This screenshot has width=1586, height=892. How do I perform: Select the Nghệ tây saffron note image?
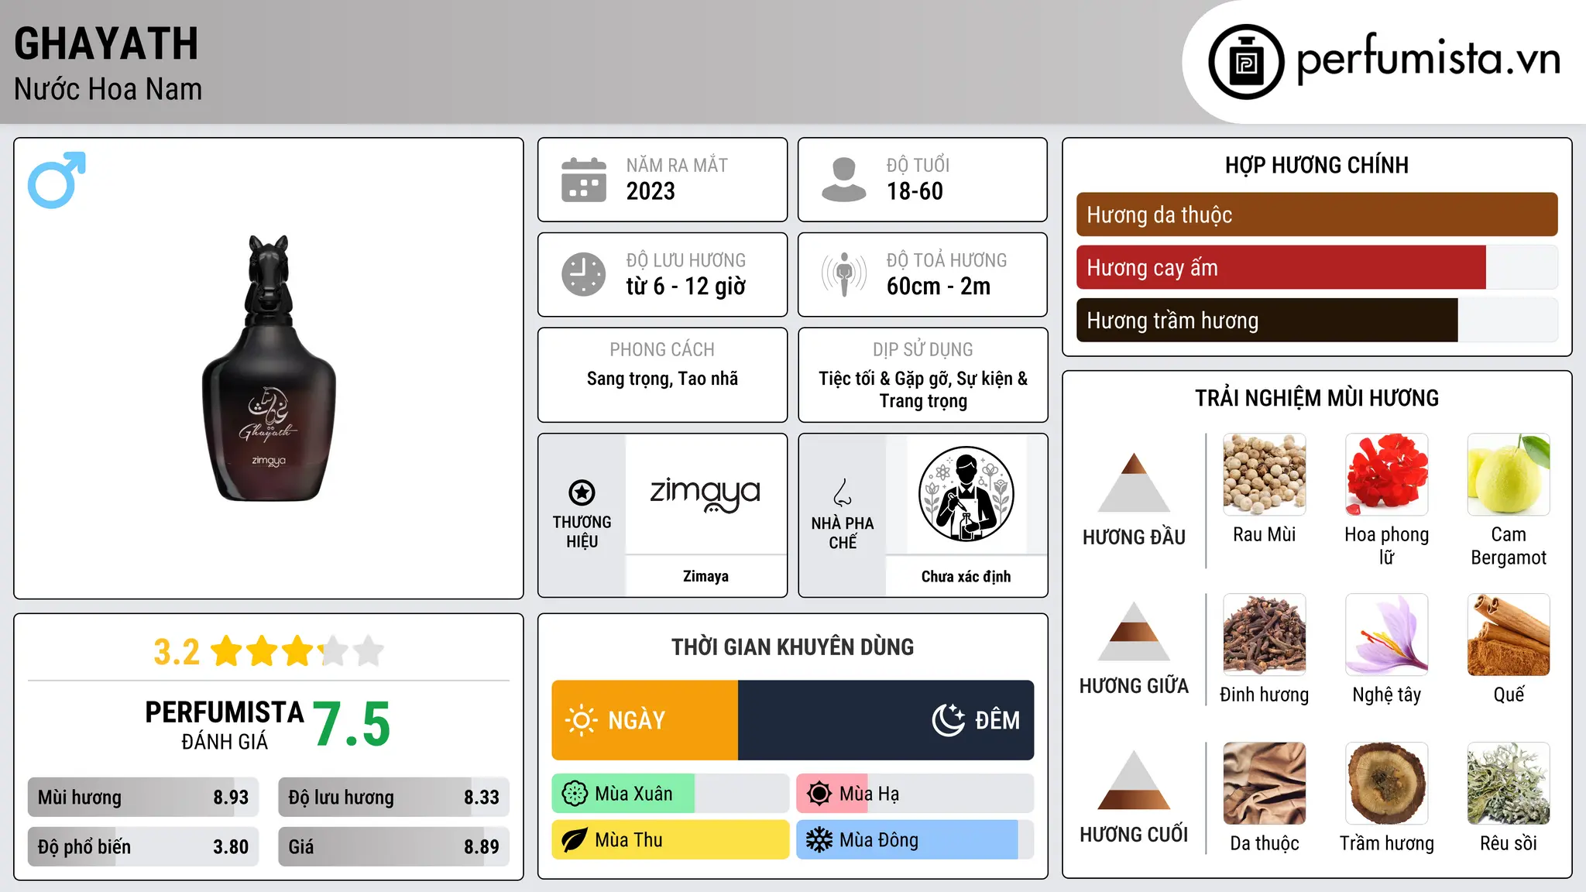click(x=1387, y=635)
